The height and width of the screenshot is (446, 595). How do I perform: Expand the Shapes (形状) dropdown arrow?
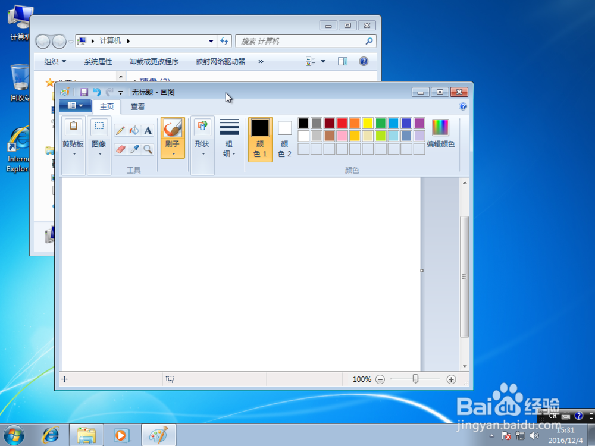[203, 153]
